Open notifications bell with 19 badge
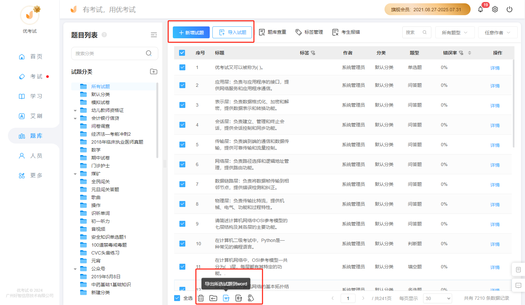 click(x=480, y=9)
